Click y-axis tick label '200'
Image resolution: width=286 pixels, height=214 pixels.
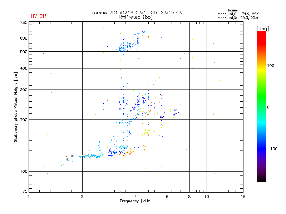coord(24,120)
